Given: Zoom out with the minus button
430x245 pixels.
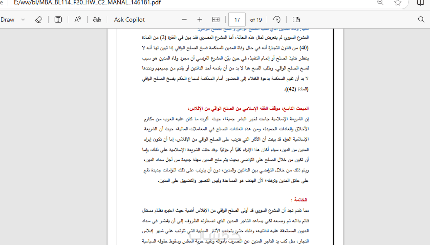Looking at the screenshot, I should (x=184, y=20).
